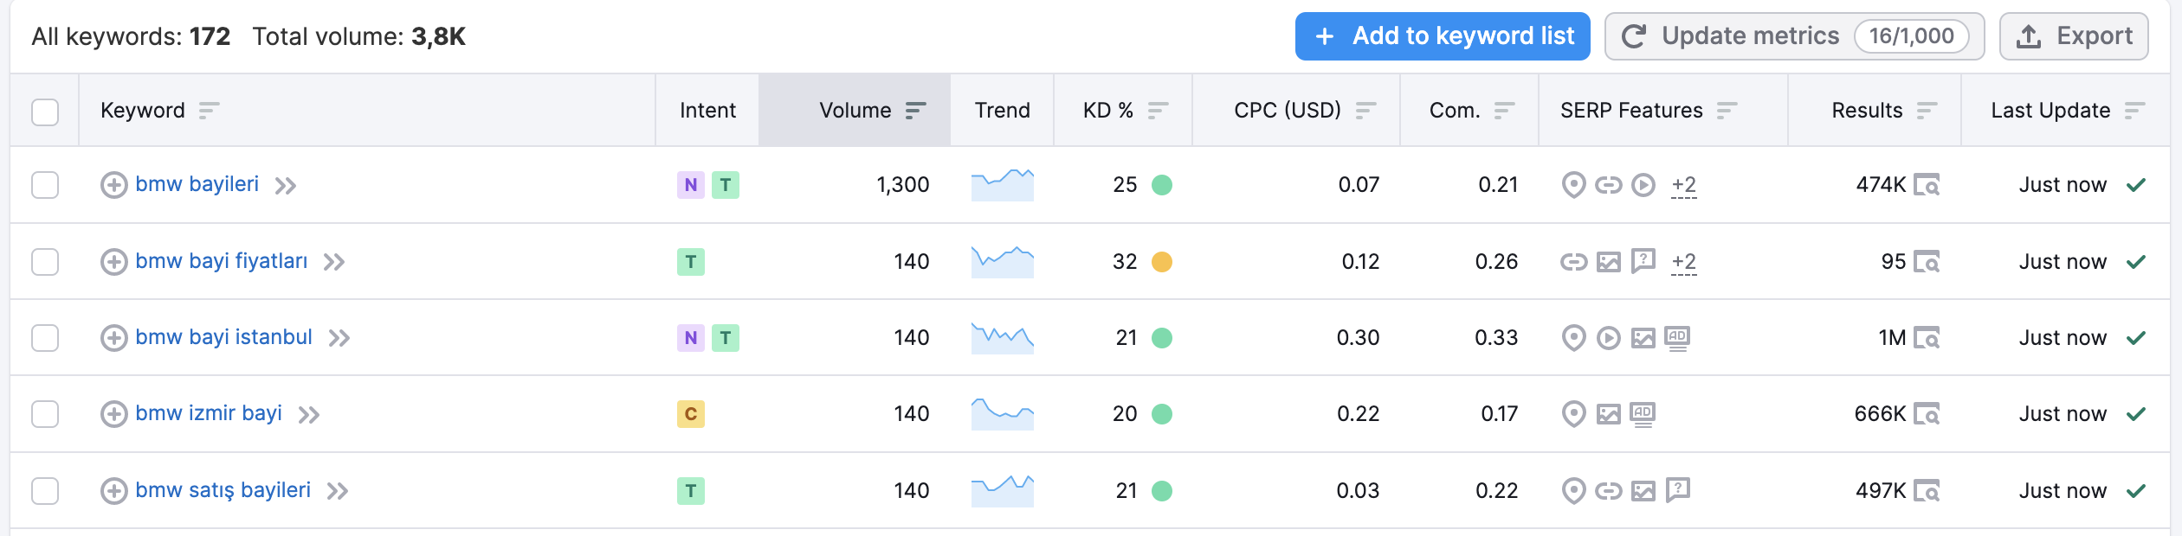Toggle the select-all keywords checkbox
Image resolution: width=2182 pixels, height=536 pixels.
[x=45, y=112]
